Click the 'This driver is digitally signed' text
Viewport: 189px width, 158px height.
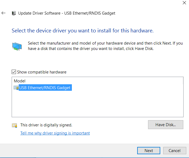tap(46, 125)
